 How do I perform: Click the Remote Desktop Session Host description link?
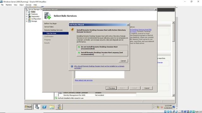pyautogui.click(x=140, y=30)
